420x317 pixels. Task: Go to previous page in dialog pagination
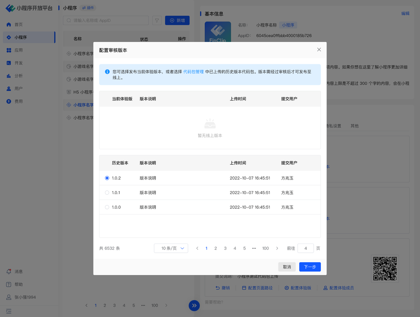coord(197,248)
